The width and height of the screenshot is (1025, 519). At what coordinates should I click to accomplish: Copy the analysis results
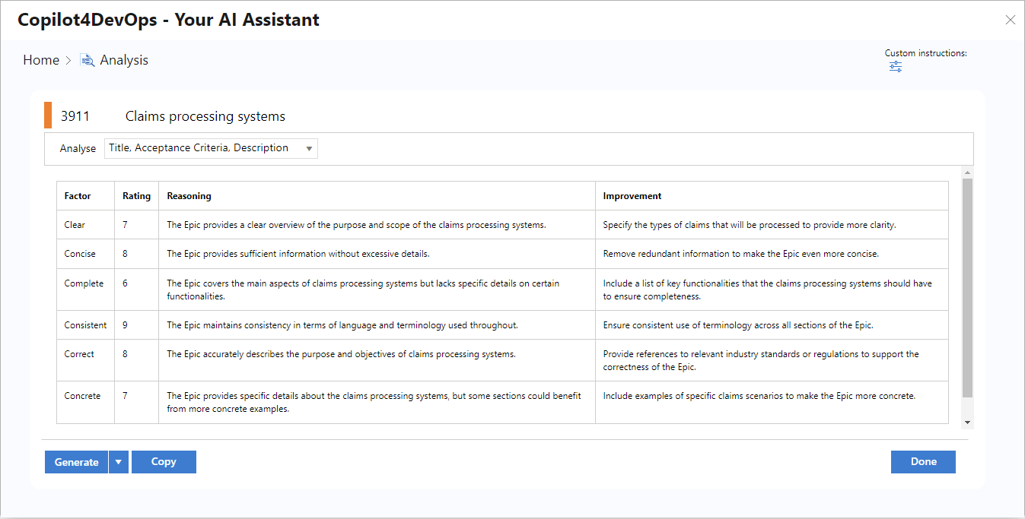coord(164,462)
